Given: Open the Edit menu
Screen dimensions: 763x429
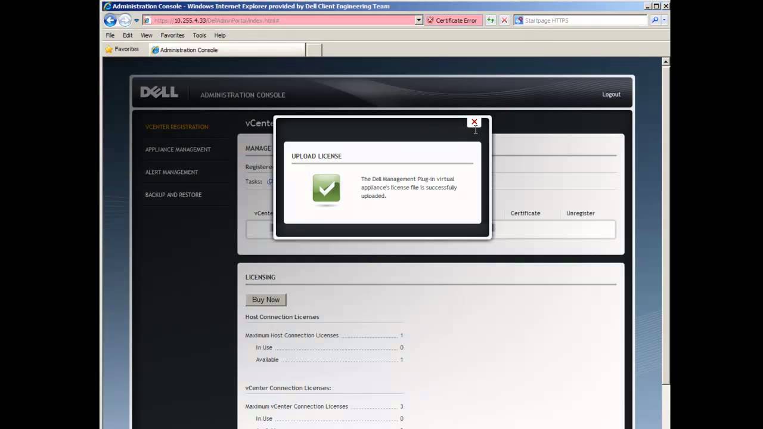Looking at the screenshot, I should point(128,35).
